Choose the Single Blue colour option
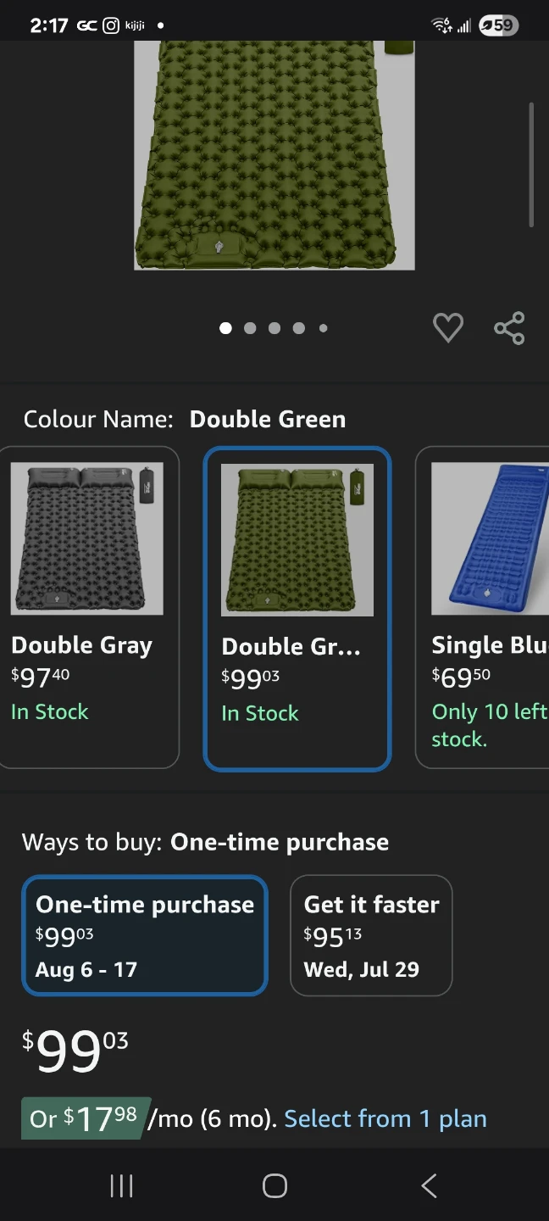Viewport: 549px width, 1221px height. (482, 607)
